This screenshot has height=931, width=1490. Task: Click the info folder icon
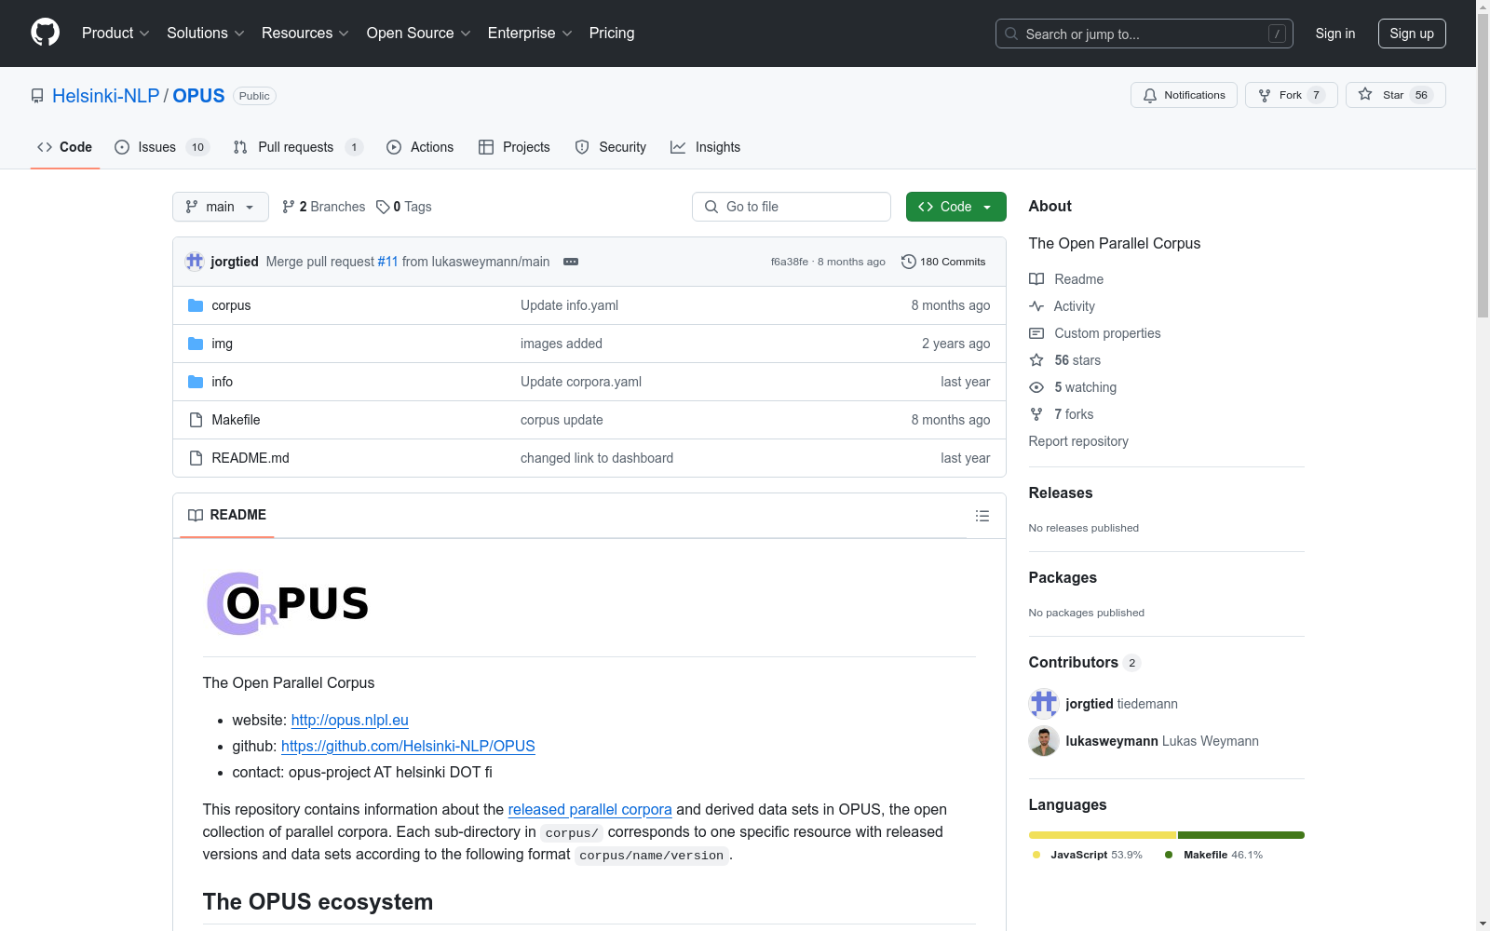196,382
